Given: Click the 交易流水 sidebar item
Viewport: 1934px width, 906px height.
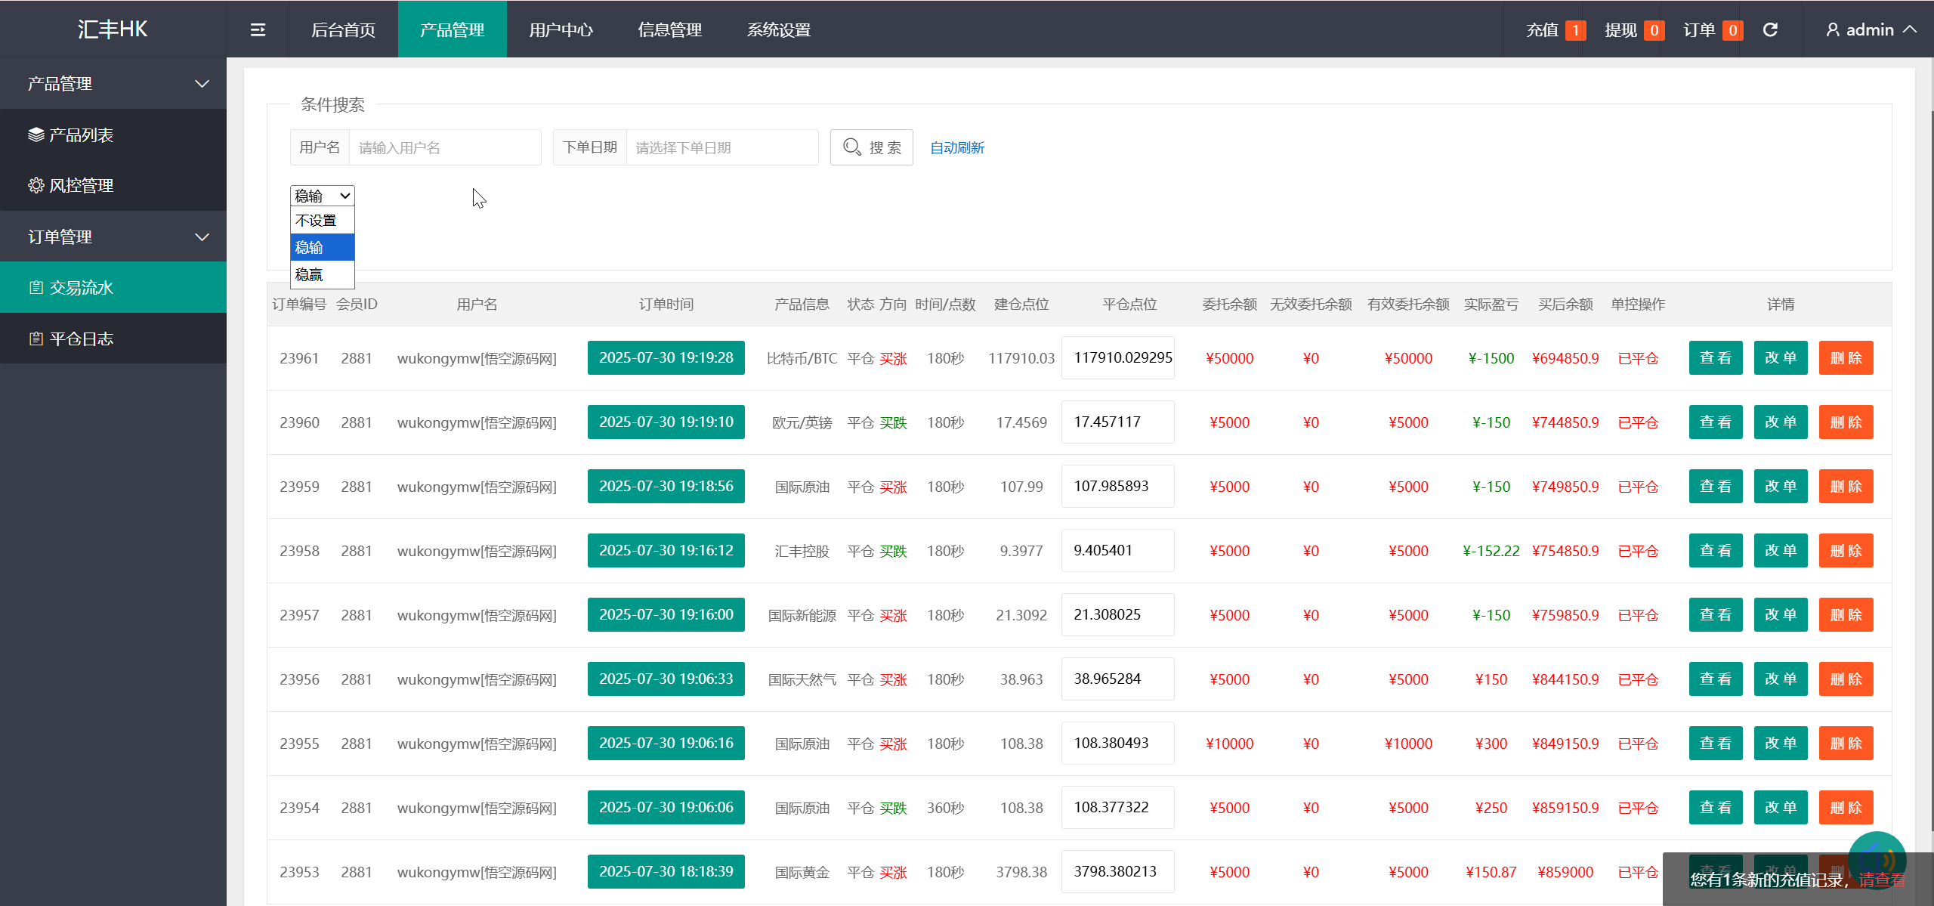Looking at the screenshot, I should [x=81, y=287].
